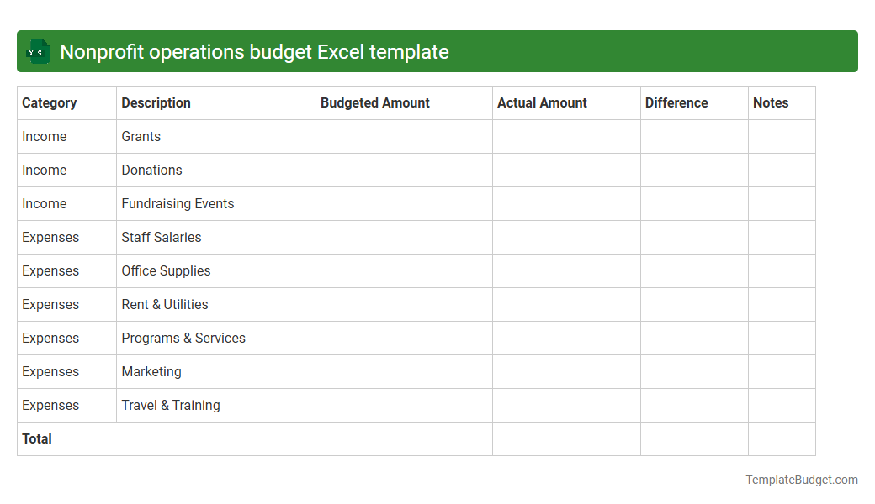Click the Programs & Services cell

pyautogui.click(x=183, y=338)
